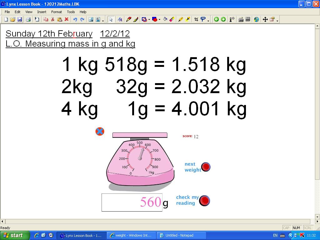This screenshot has width=320, height=240.
Task: Click the score value 12
Action: [x=196, y=137]
